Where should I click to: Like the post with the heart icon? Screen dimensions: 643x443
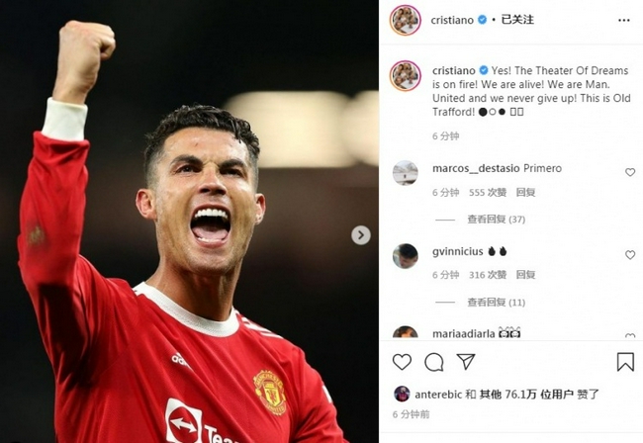click(x=402, y=362)
